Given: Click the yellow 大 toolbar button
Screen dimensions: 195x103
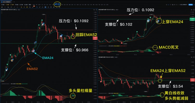Looking at the screenshot, I should (24, 7).
